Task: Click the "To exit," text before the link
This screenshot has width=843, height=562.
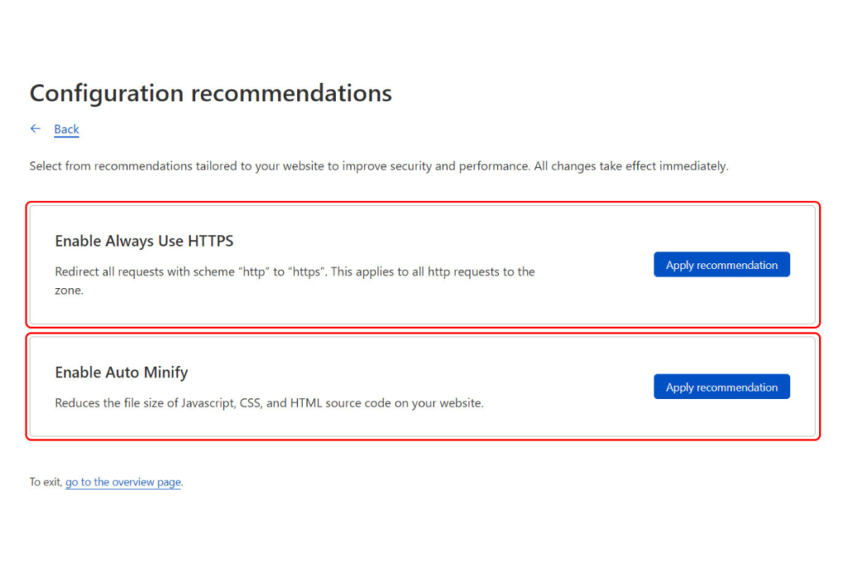Action: pyautogui.click(x=46, y=482)
